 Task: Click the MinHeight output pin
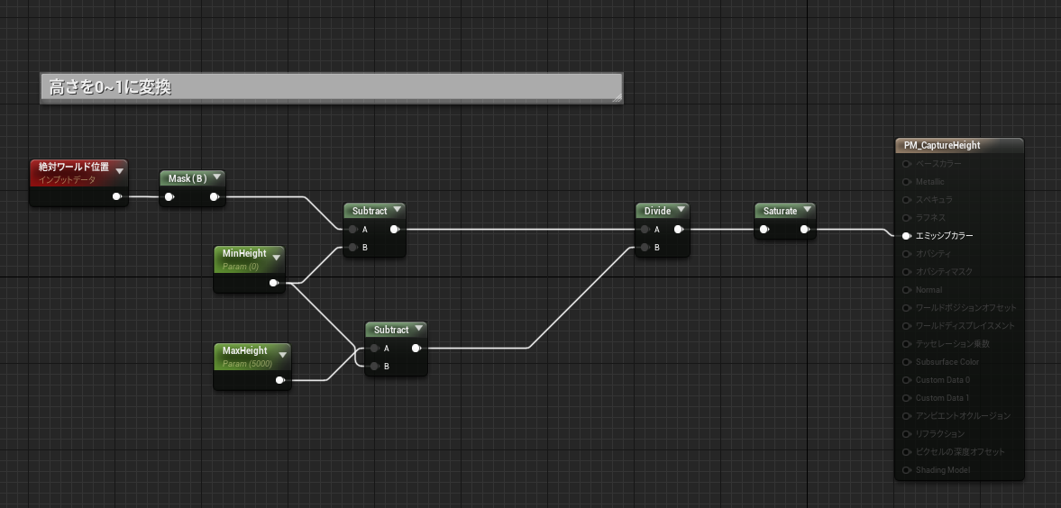click(274, 283)
